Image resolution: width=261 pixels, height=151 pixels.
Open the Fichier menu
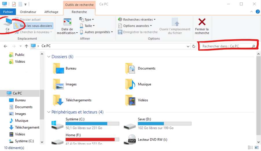tap(8, 12)
